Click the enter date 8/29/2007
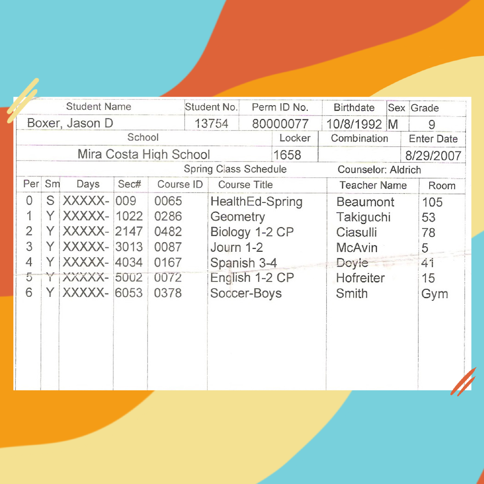The image size is (484, 484). [433, 156]
